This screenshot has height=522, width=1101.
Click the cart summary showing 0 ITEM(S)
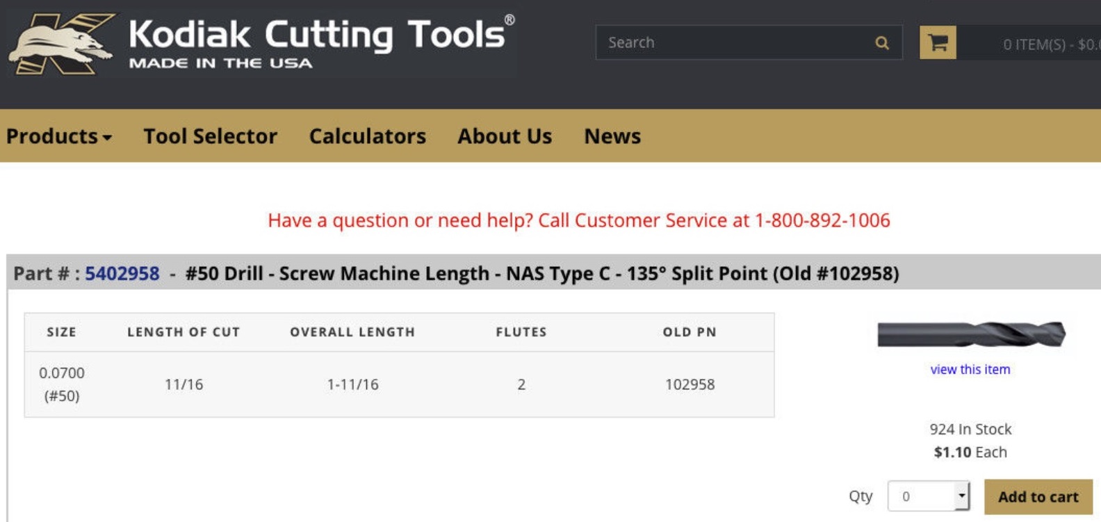[1050, 44]
